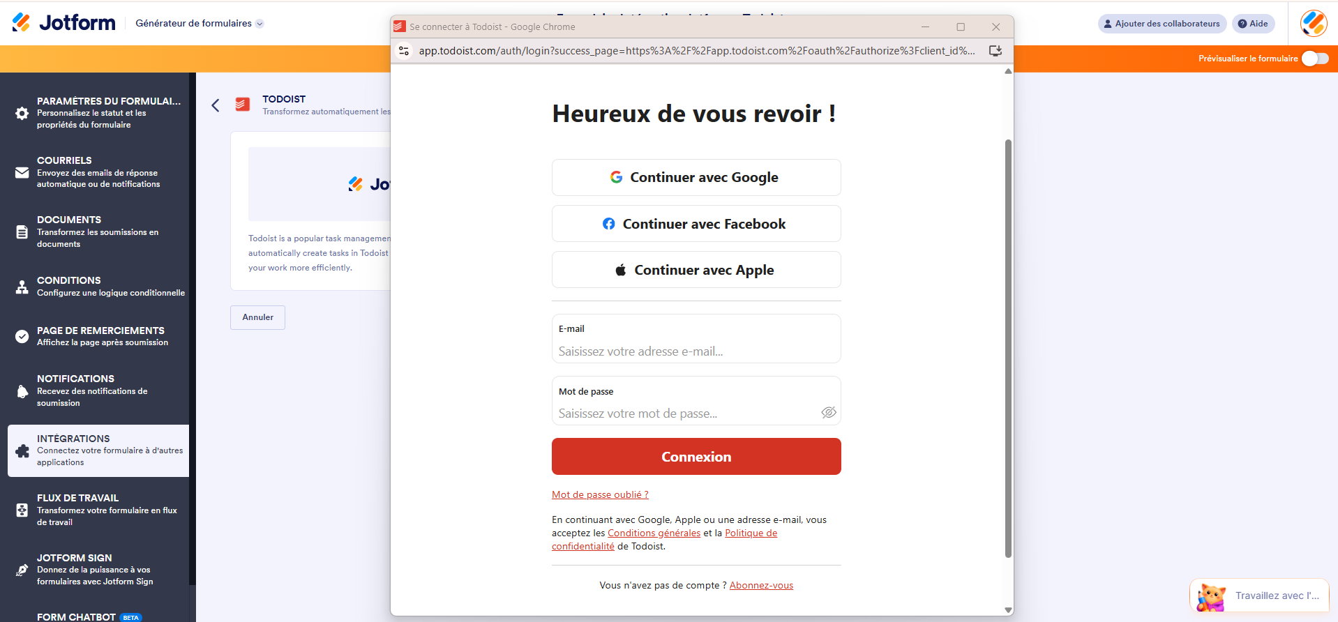Click the Jotform logo inside integration card
The width and height of the screenshot is (1338, 622).
(x=369, y=184)
